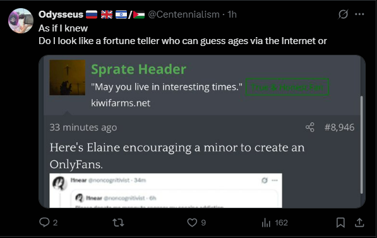The height and width of the screenshot is (238, 377).
Task: Click the Odysseus display name
Action: [x=61, y=14]
